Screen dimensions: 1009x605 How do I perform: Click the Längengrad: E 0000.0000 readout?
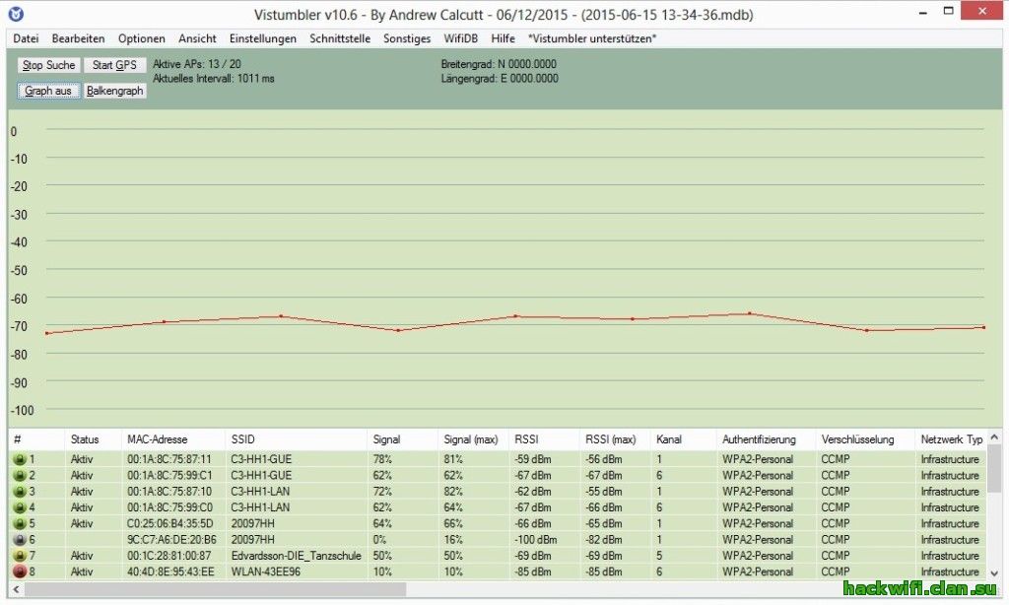(500, 79)
